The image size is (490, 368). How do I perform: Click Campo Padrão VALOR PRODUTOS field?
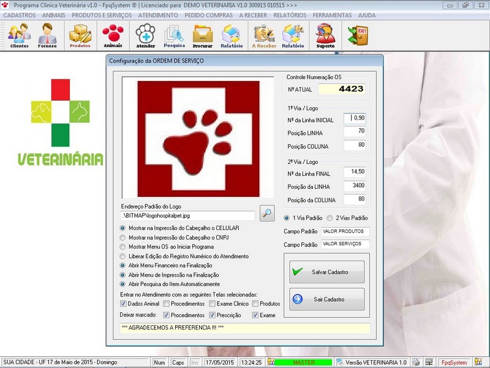click(x=345, y=232)
